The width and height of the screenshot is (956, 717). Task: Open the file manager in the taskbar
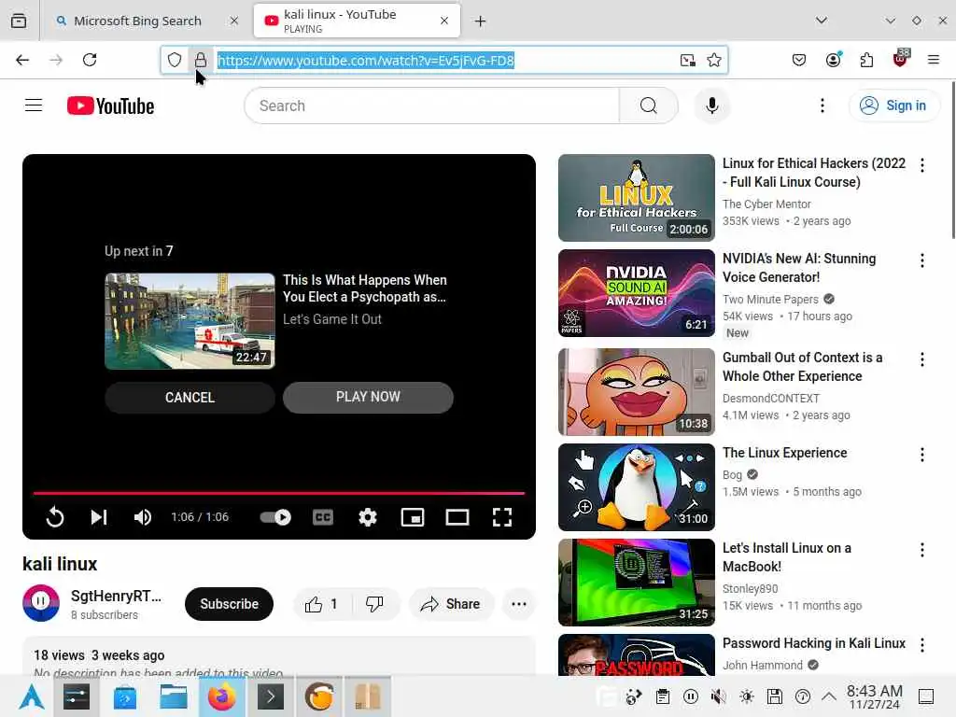tap(173, 696)
